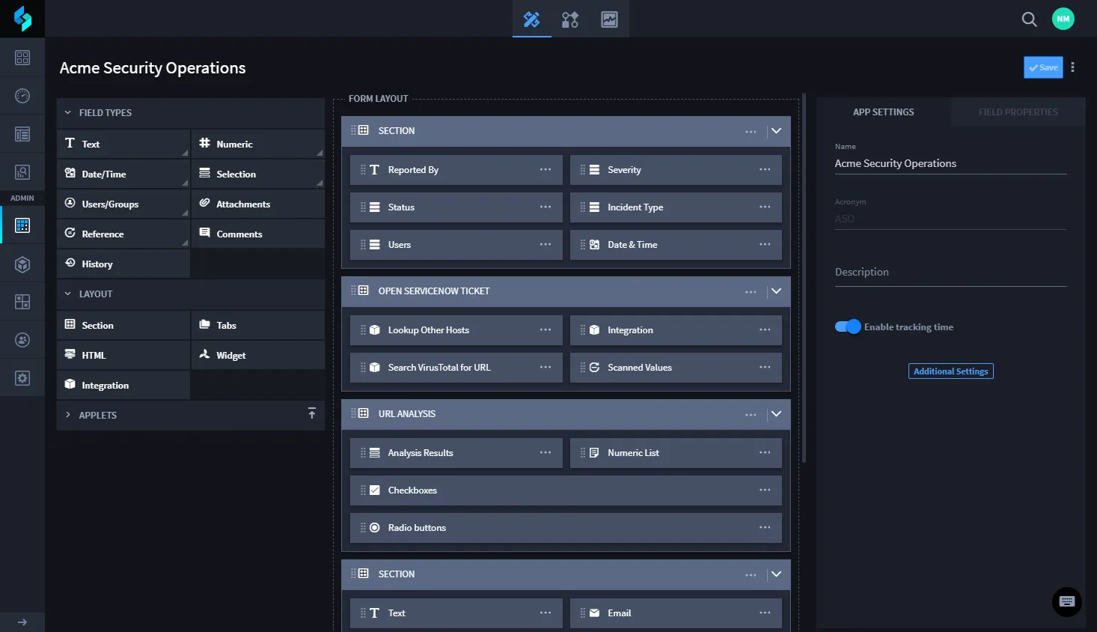The height and width of the screenshot is (632, 1097).
Task: Select the Scanned Values field
Action: pos(676,368)
